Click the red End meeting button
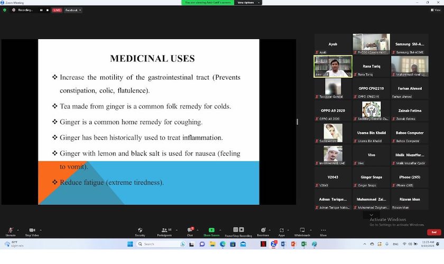The image size is (444, 264). click(x=434, y=232)
